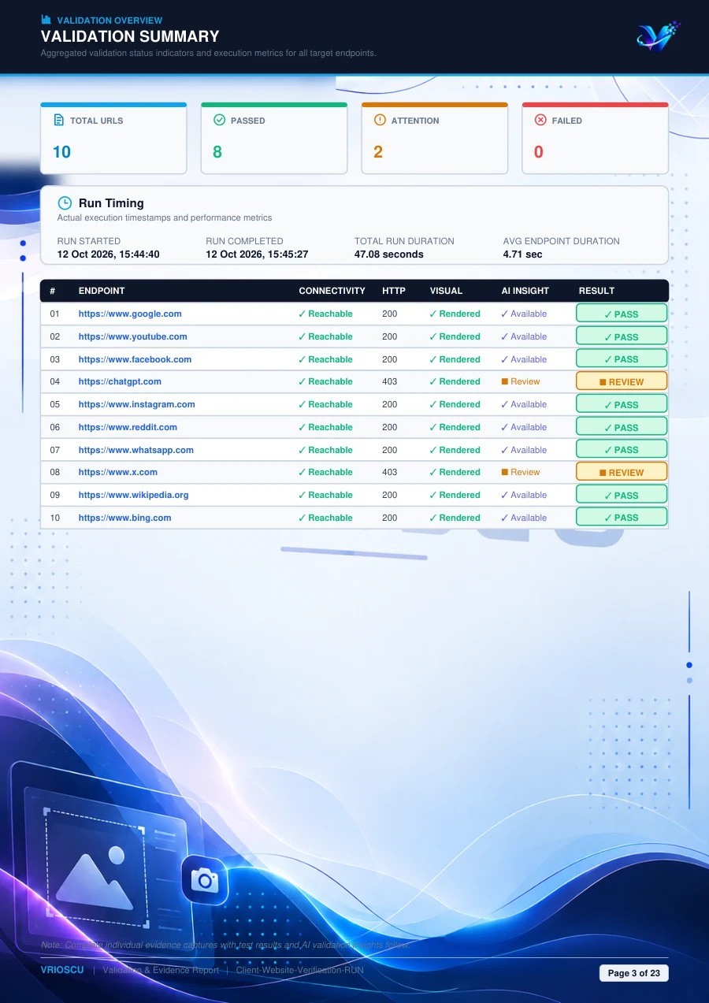709x1003 pixels.
Task: Click row number 05 in table
Action: click(54, 404)
